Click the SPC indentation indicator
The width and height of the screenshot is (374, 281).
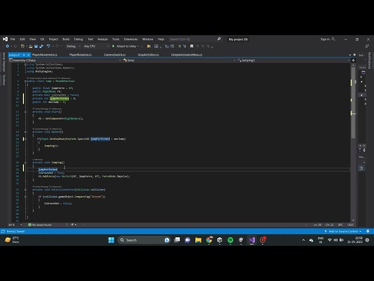(340, 225)
